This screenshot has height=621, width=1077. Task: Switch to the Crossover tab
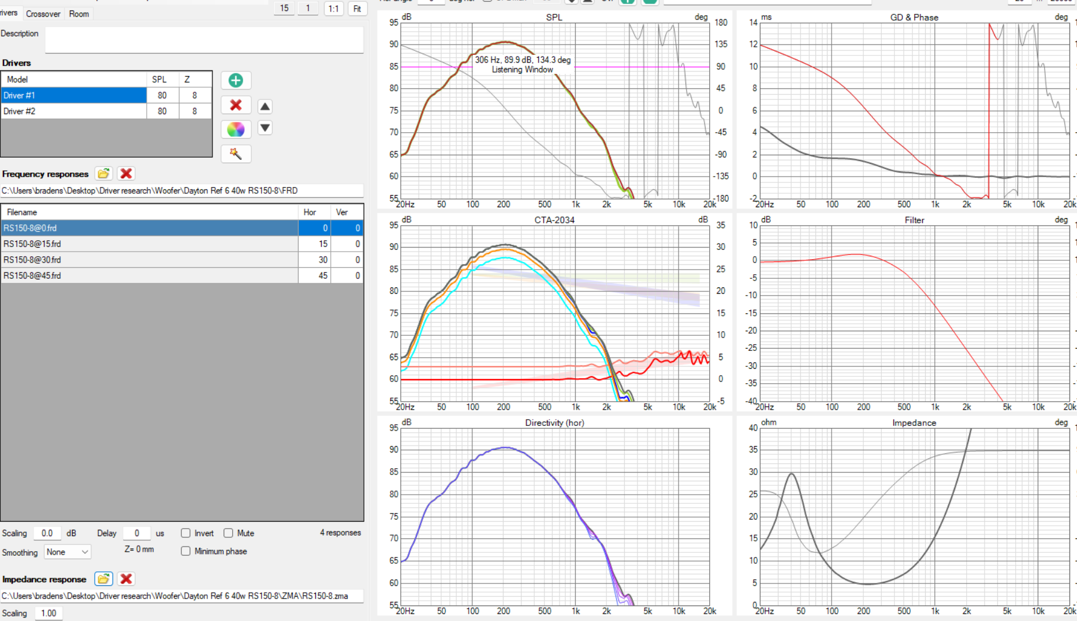(x=43, y=14)
